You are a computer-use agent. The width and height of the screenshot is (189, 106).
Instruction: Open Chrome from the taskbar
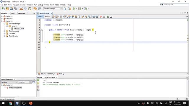point(10,103)
